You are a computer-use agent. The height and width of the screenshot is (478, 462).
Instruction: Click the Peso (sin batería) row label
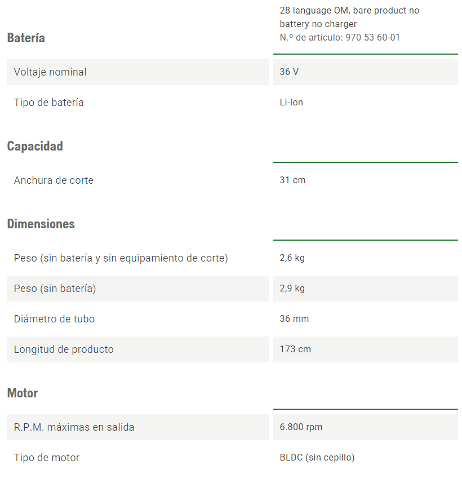(x=55, y=289)
